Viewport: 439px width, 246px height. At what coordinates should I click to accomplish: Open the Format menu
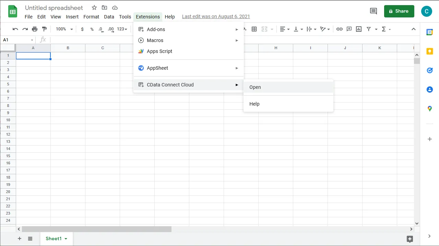pos(91,16)
